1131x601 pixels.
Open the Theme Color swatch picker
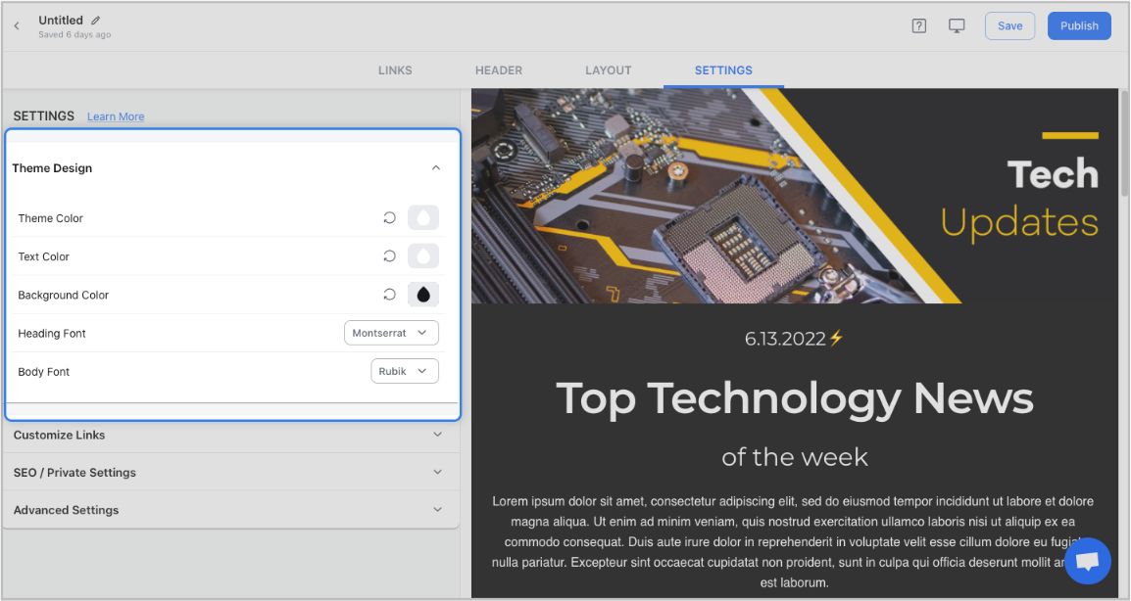[x=423, y=218]
